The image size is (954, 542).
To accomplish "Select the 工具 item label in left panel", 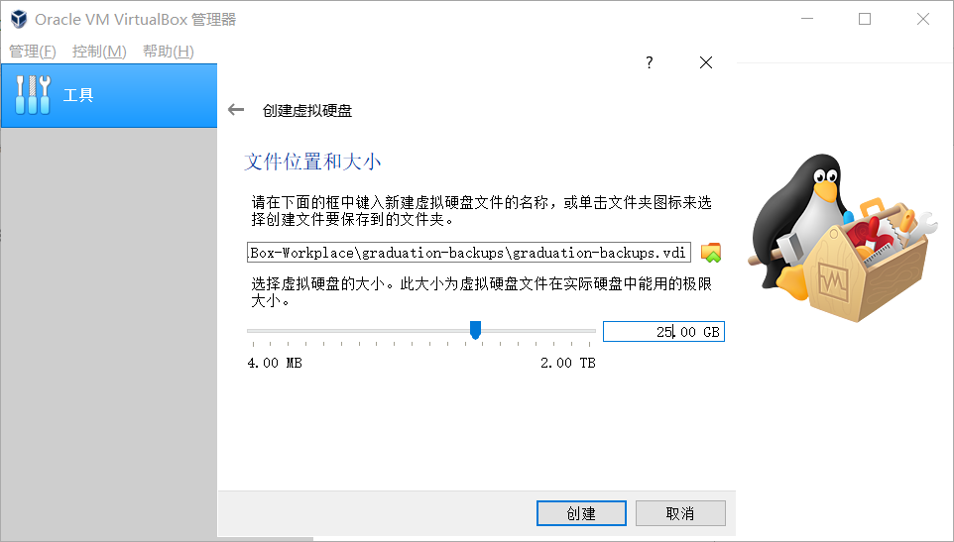I will coord(78,95).
